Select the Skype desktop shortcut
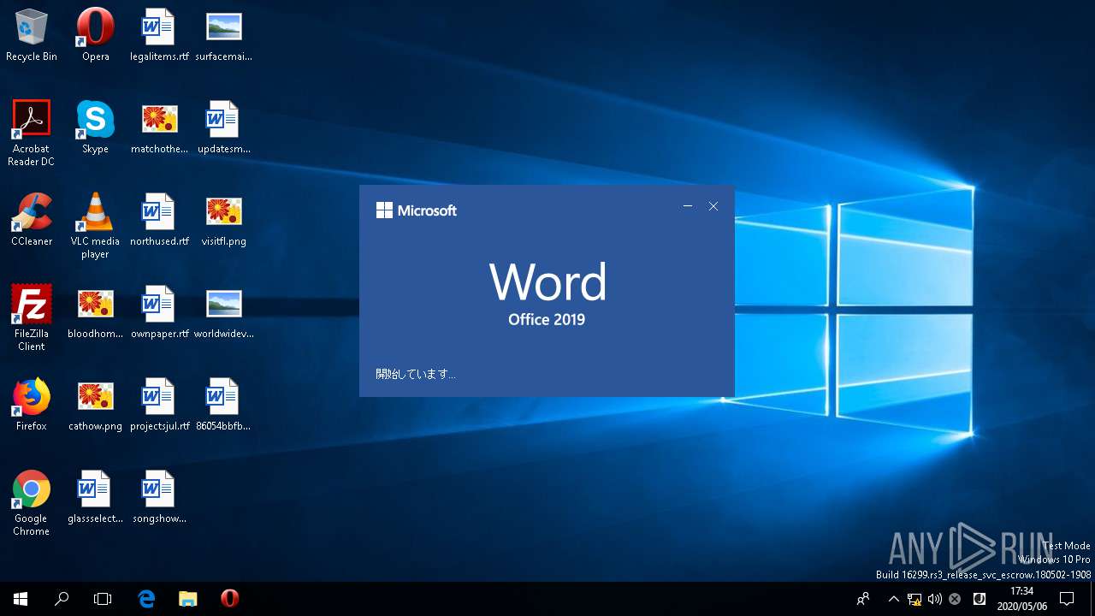This screenshot has width=1095, height=616. point(95,127)
